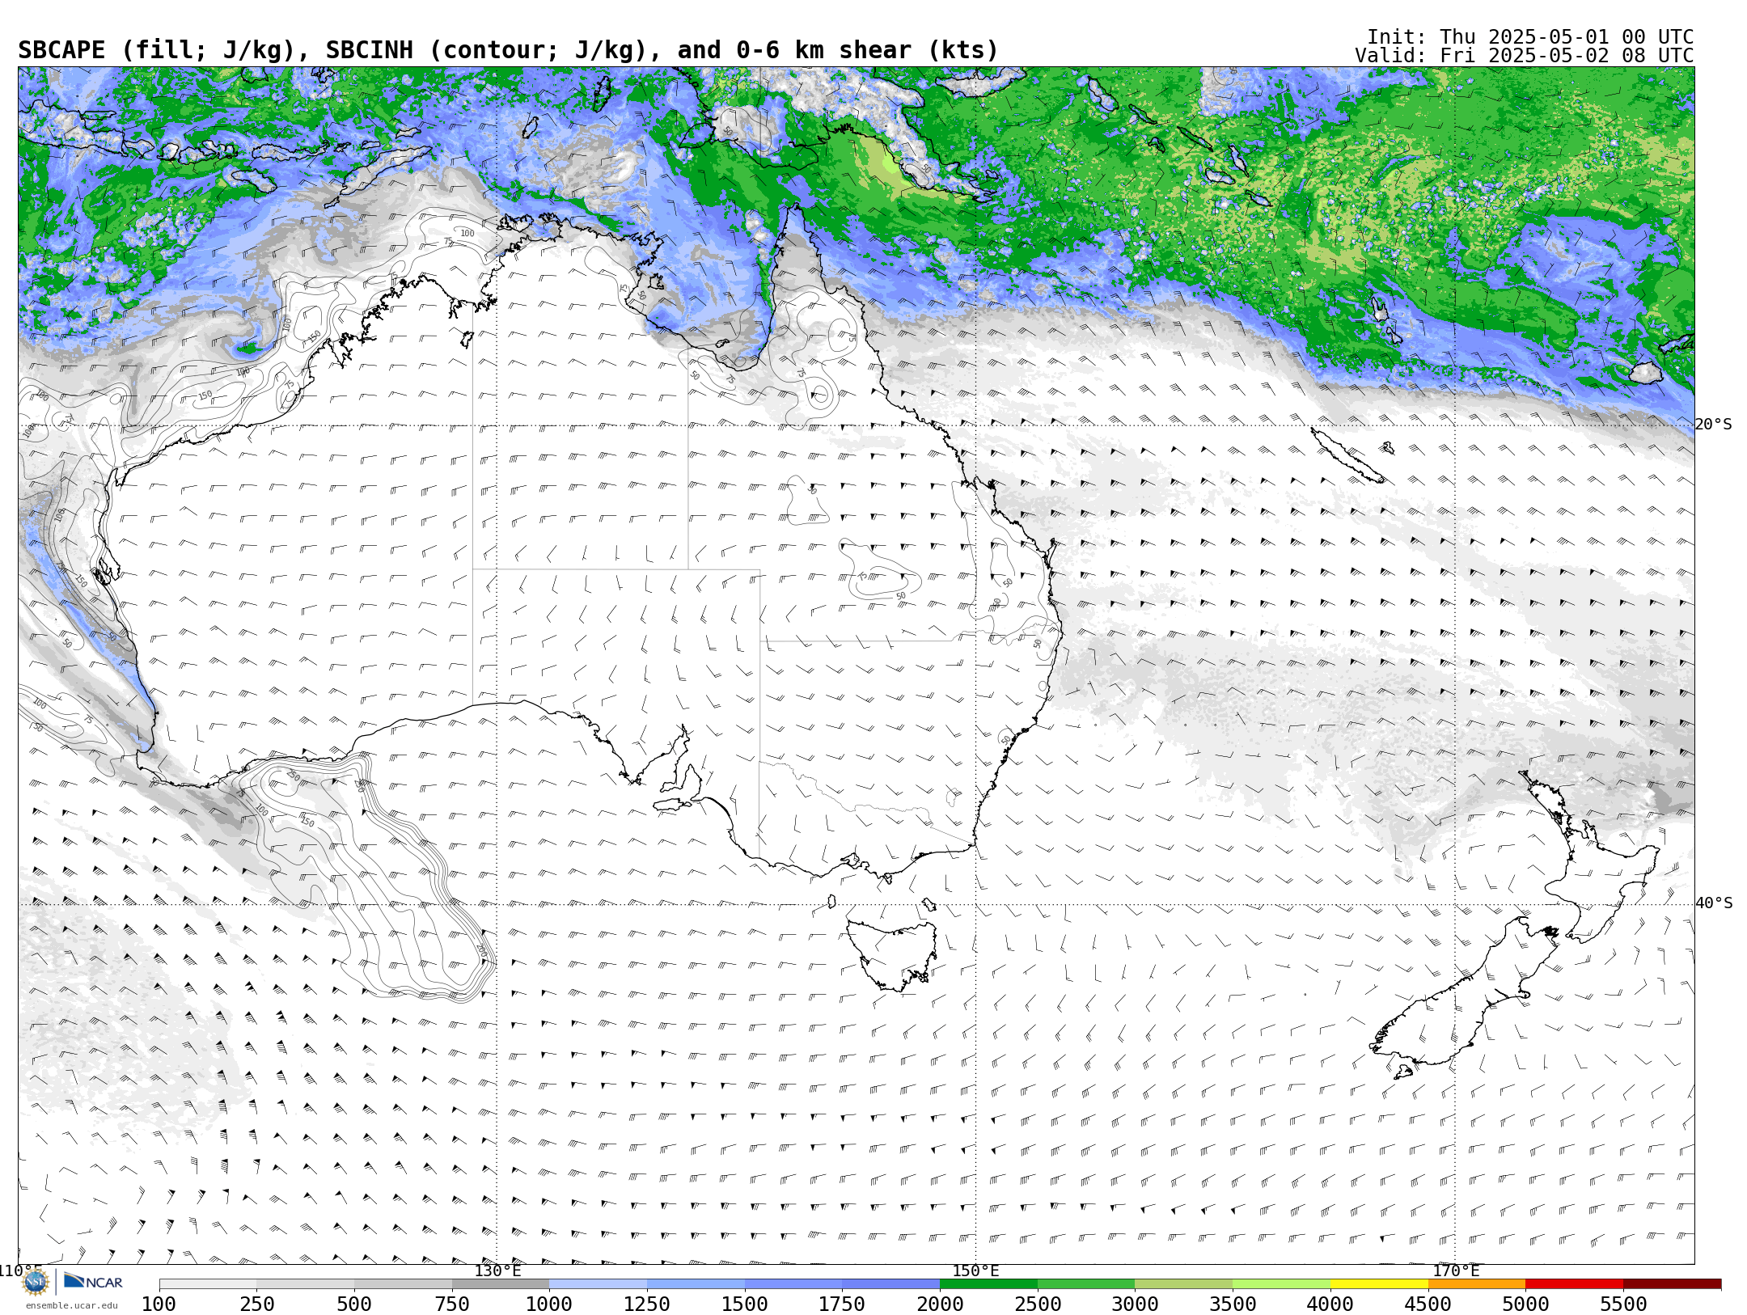Click the colorbar label 5000
This screenshot has width=1747, height=1315.
[1525, 1304]
